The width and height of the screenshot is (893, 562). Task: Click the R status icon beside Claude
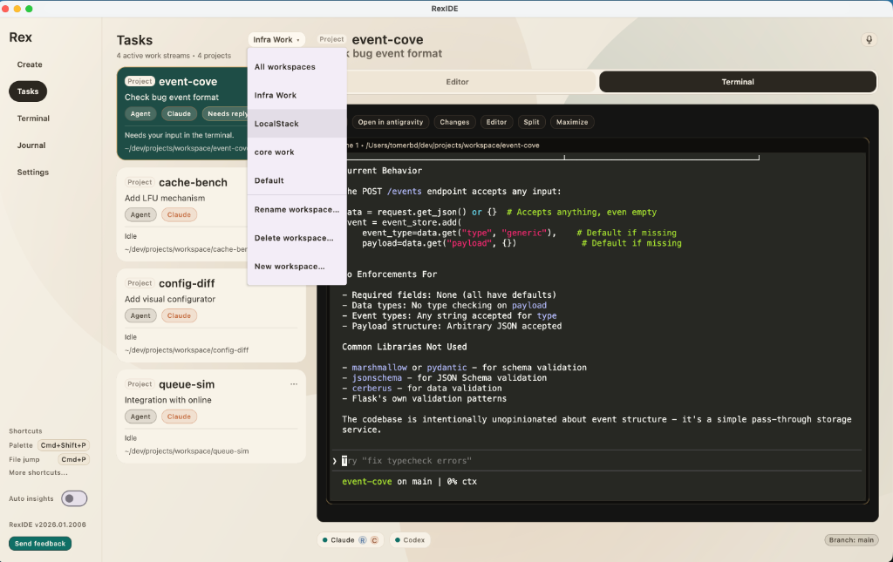(365, 539)
